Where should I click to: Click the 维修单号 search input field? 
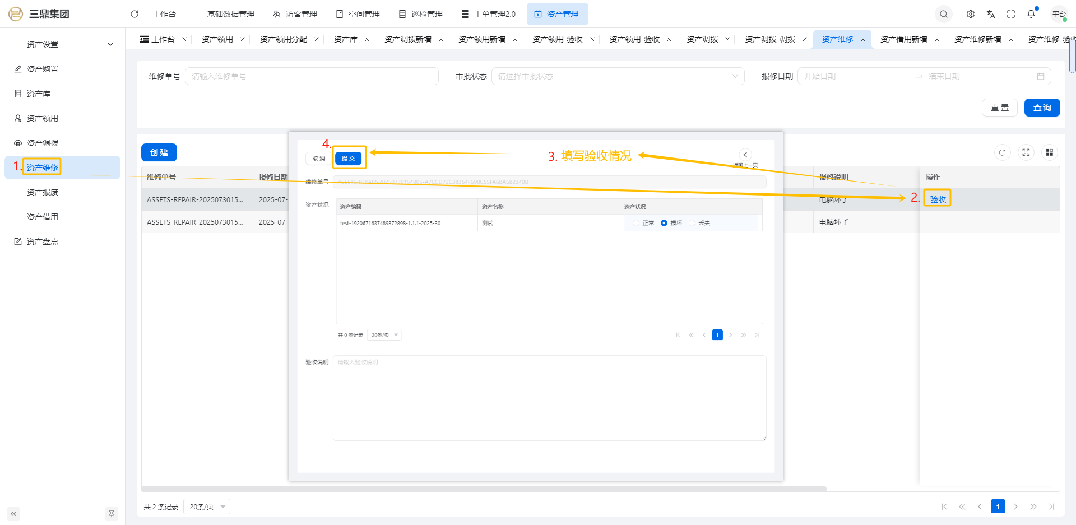(x=312, y=76)
